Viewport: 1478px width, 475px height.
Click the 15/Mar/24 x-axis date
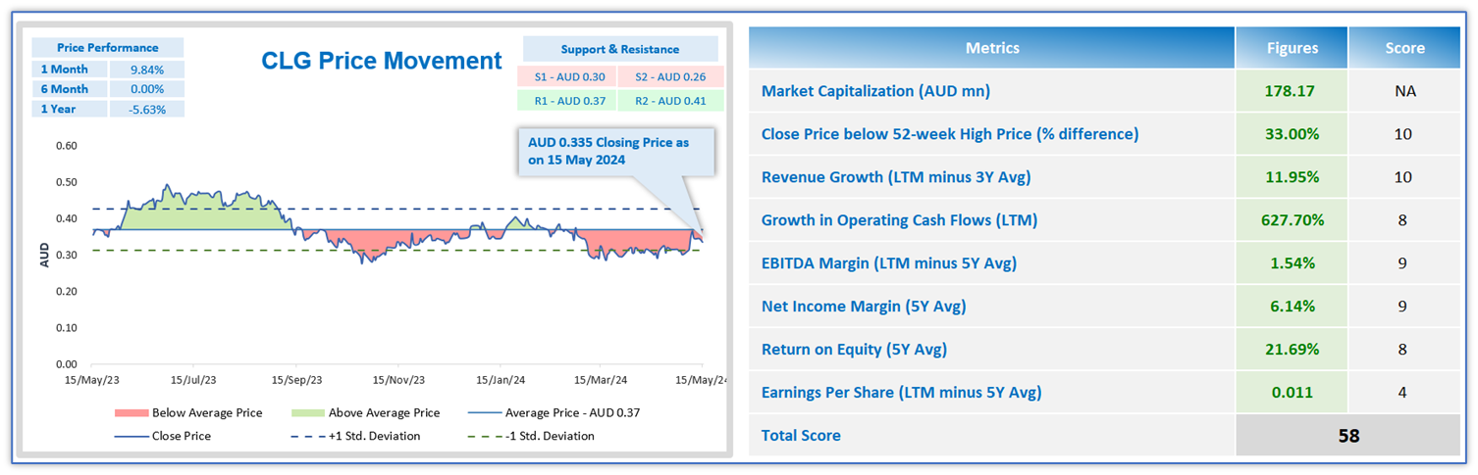[x=601, y=379]
